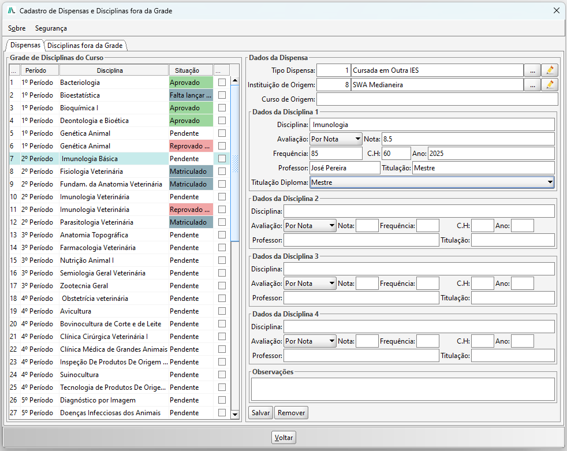This screenshot has width=567, height=451.
Task: Click the application logo in the title bar
Action: coord(11,10)
